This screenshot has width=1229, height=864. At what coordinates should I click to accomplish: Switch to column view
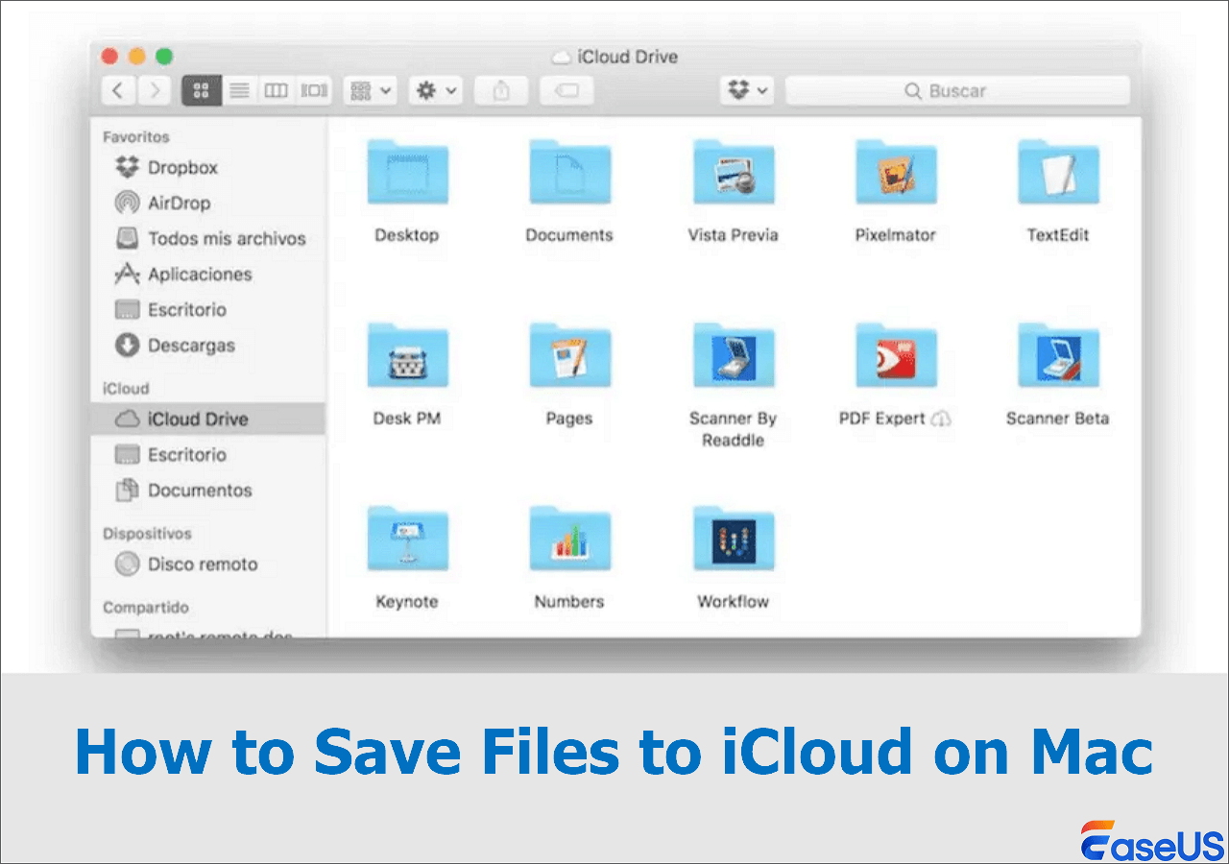[x=276, y=90]
